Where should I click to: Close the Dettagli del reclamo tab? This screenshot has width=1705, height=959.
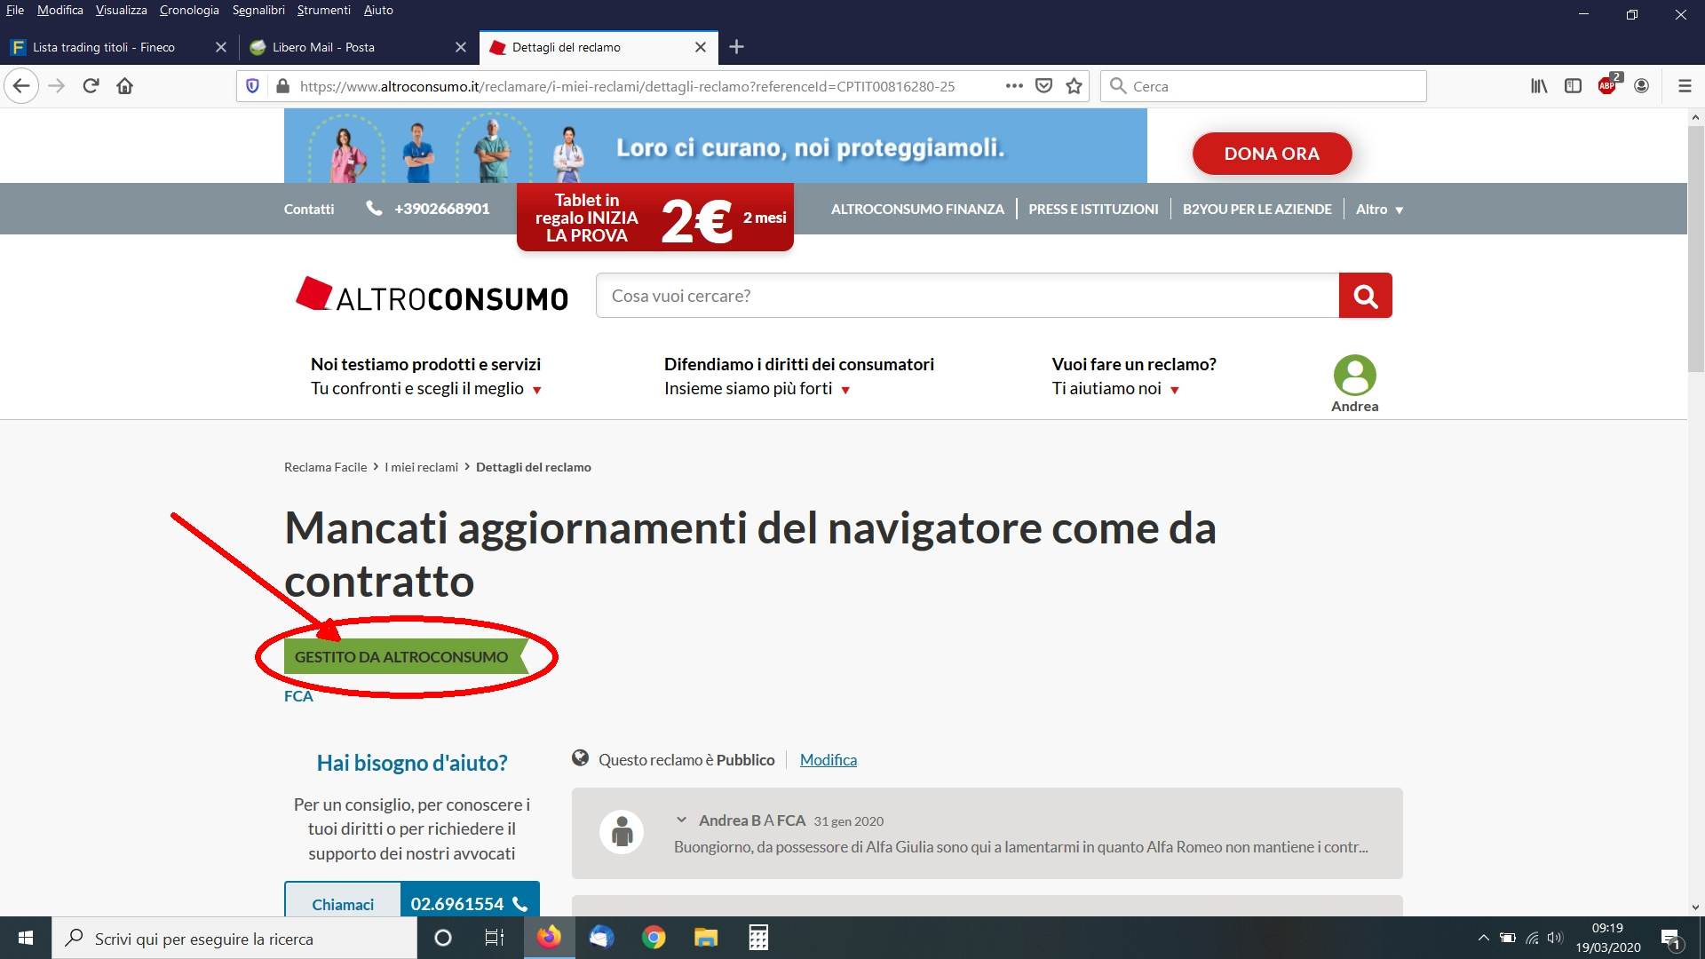(x=701, y=47)
